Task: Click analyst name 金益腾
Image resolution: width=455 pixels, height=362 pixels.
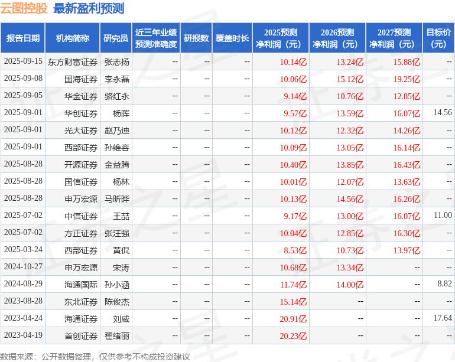Action: [x=117, y=165]
